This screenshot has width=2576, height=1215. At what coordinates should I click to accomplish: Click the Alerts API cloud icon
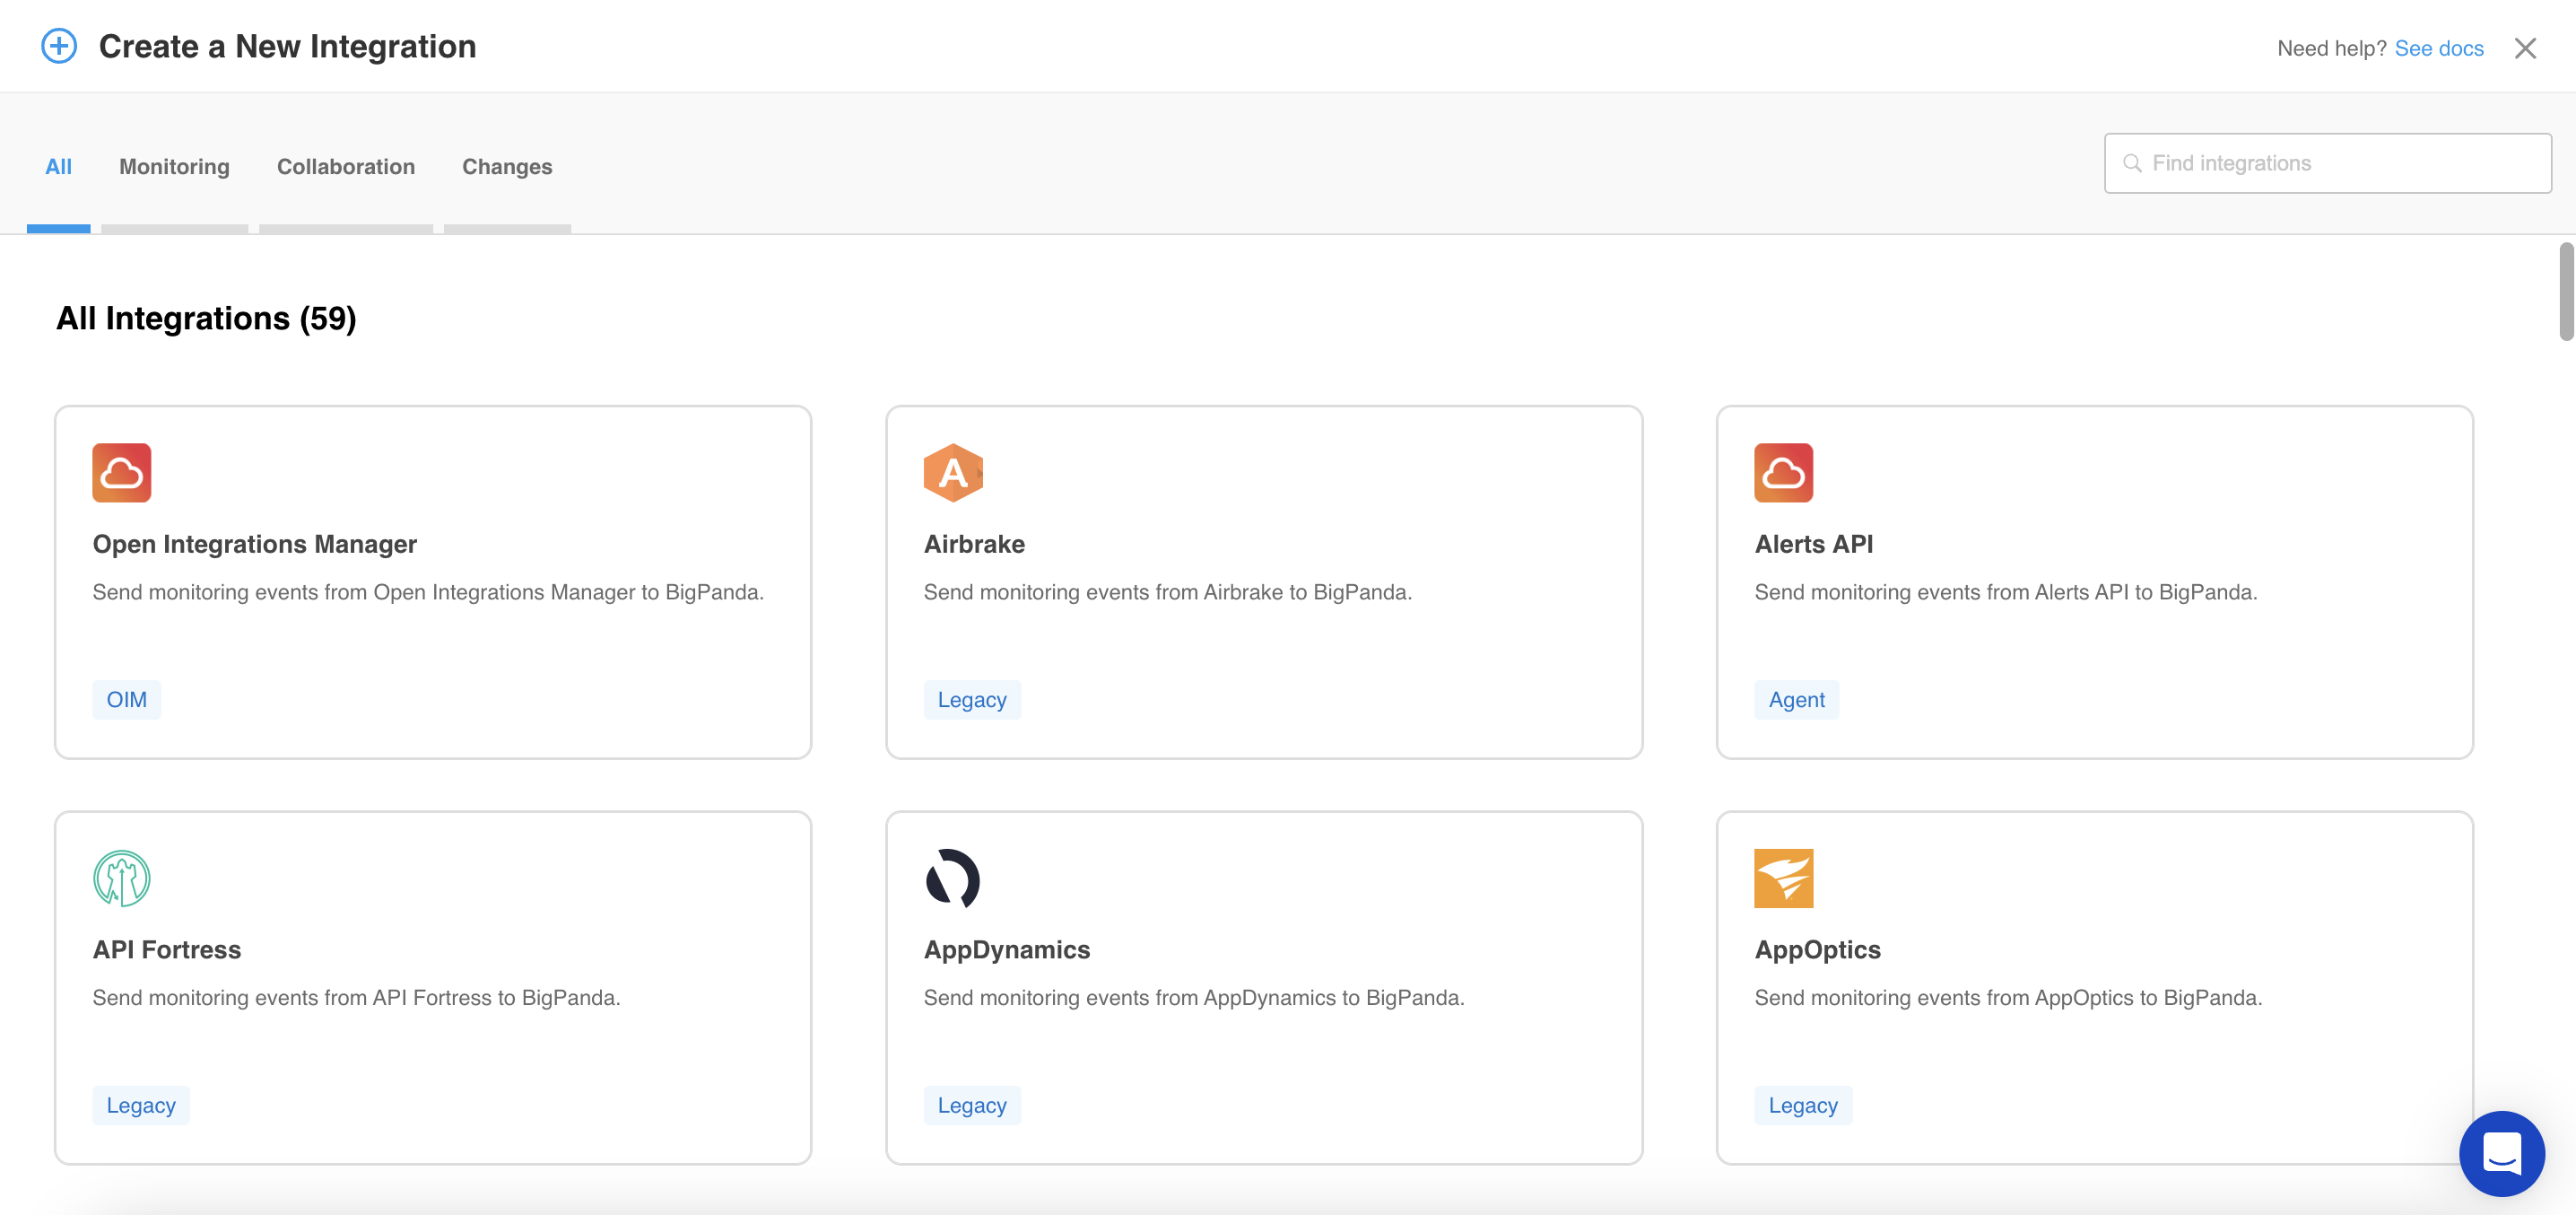1783,472
